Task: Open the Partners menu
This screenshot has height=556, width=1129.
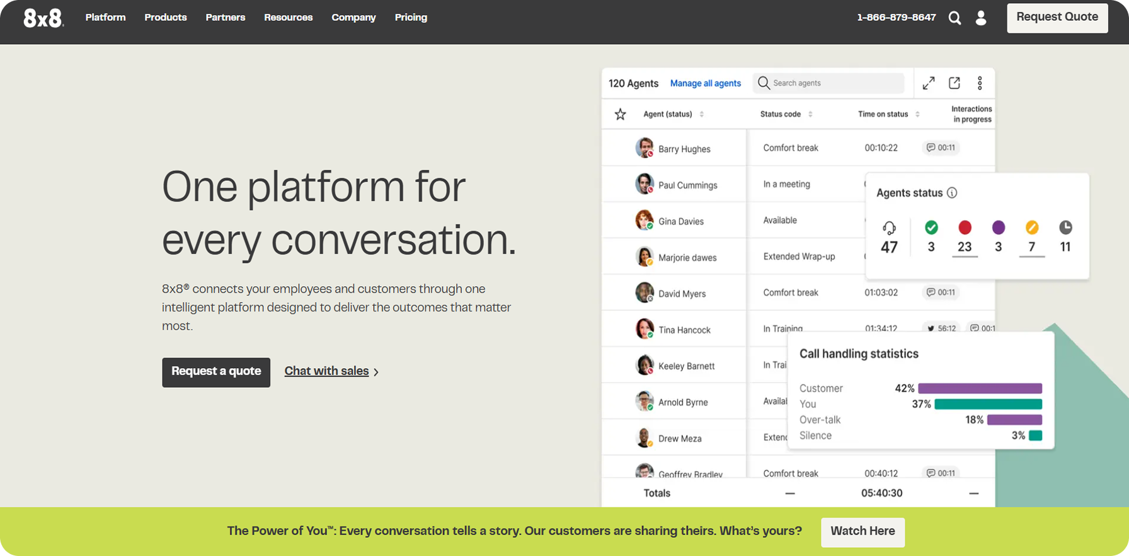Action: 226,18
